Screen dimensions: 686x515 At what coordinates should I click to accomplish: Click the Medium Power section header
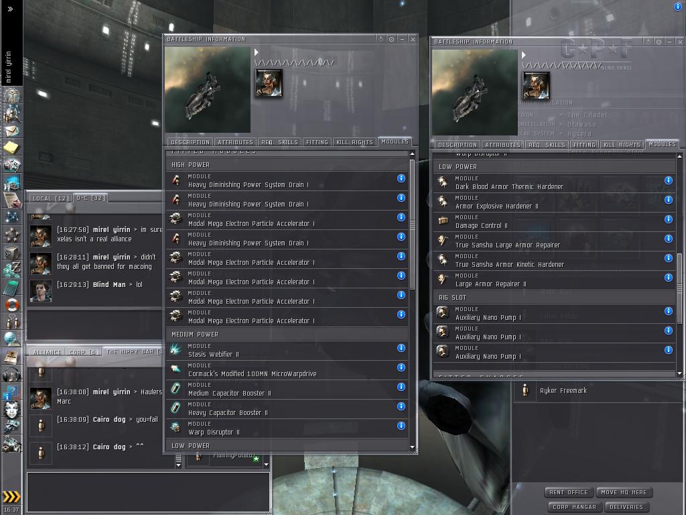click(287, 334)
